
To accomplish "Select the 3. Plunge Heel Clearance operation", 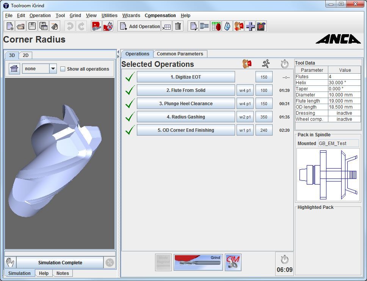I will point(186,104).
